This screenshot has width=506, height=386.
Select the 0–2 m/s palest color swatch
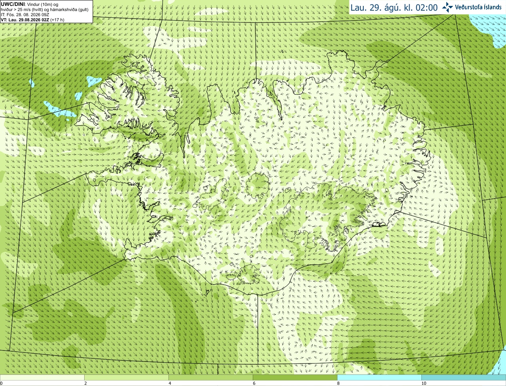pyautogui.click(x=42, y=378)
